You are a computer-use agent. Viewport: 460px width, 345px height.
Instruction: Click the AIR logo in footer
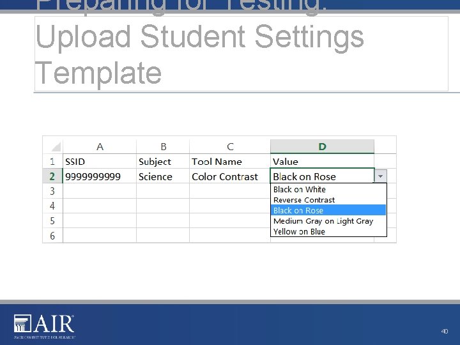(x=45, y=326)
